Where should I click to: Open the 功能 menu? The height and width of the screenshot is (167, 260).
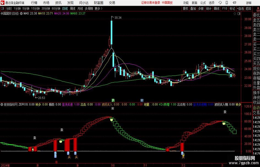point(186,3)
